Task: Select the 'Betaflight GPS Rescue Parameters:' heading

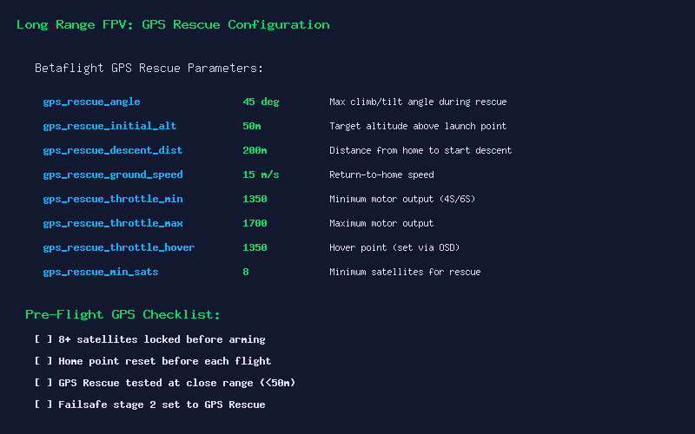Action: click(149, 69)
